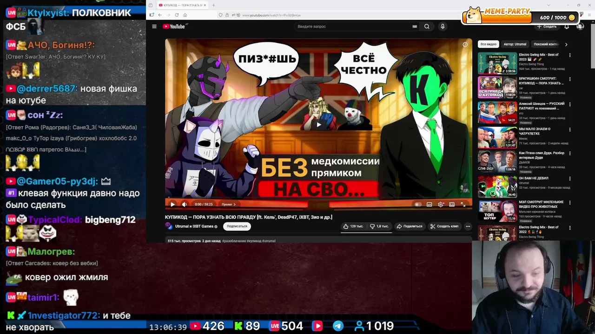Viewport: 595px width, 334px height.
Task: Open options for Electro Swing 2023 video
Action: (x=570, y=55)
